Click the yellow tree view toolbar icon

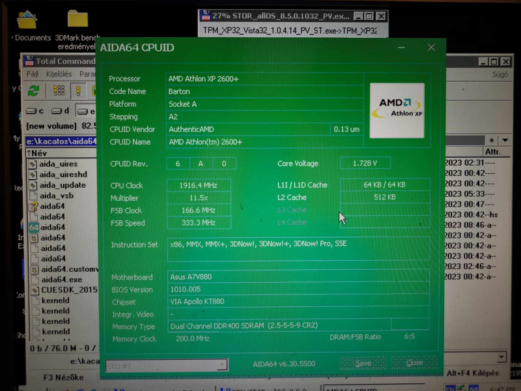click(78, 91)
